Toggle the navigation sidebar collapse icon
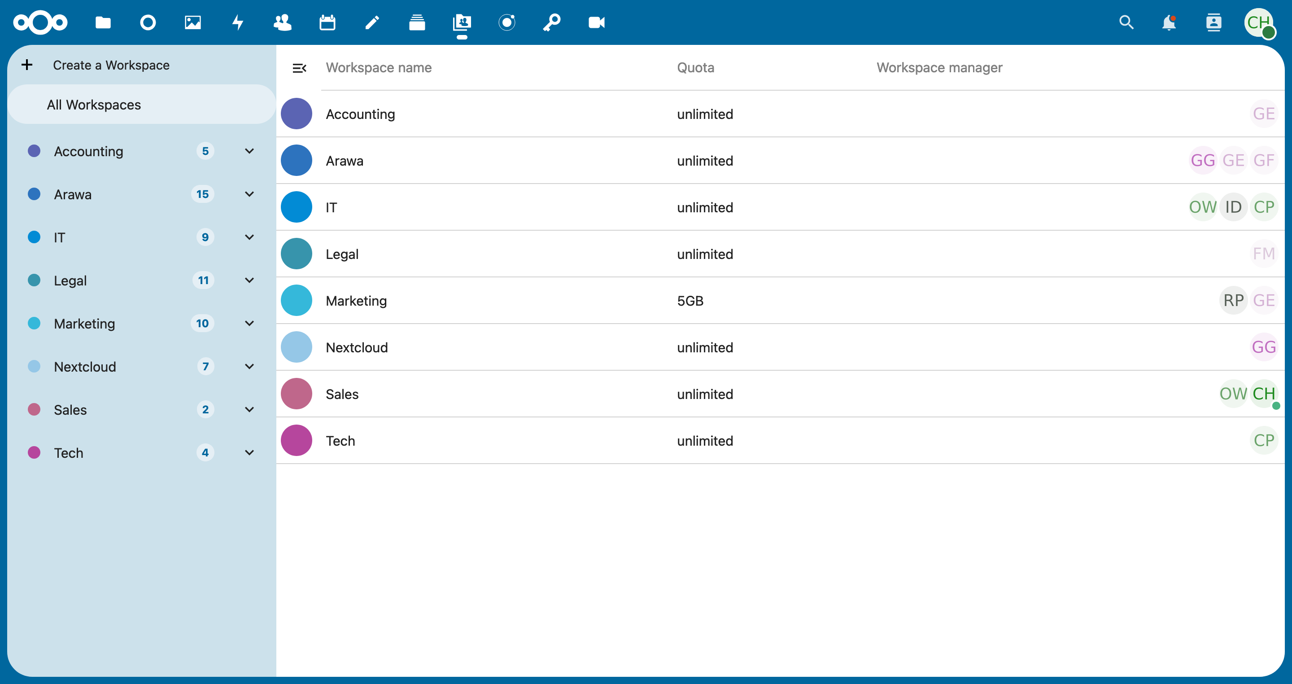 [299, 68]
